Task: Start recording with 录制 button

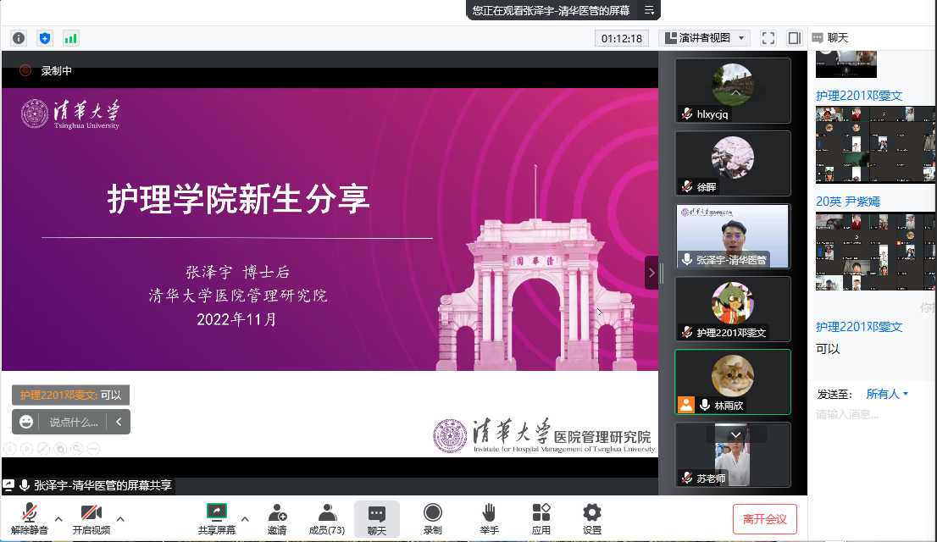Action: pyautogui.click(x=432, y=518)
